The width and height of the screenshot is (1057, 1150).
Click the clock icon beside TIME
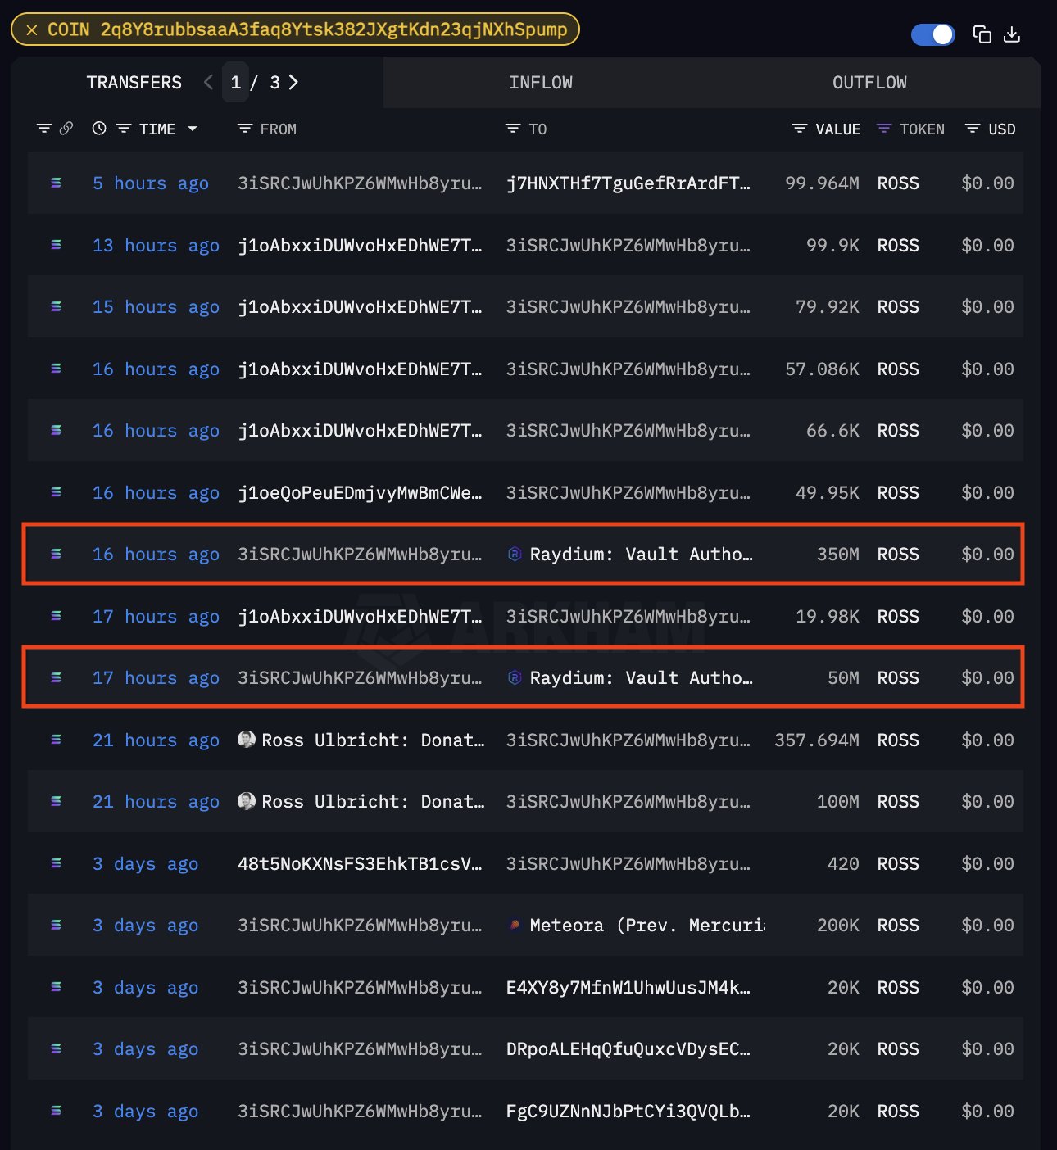(99, 129)
